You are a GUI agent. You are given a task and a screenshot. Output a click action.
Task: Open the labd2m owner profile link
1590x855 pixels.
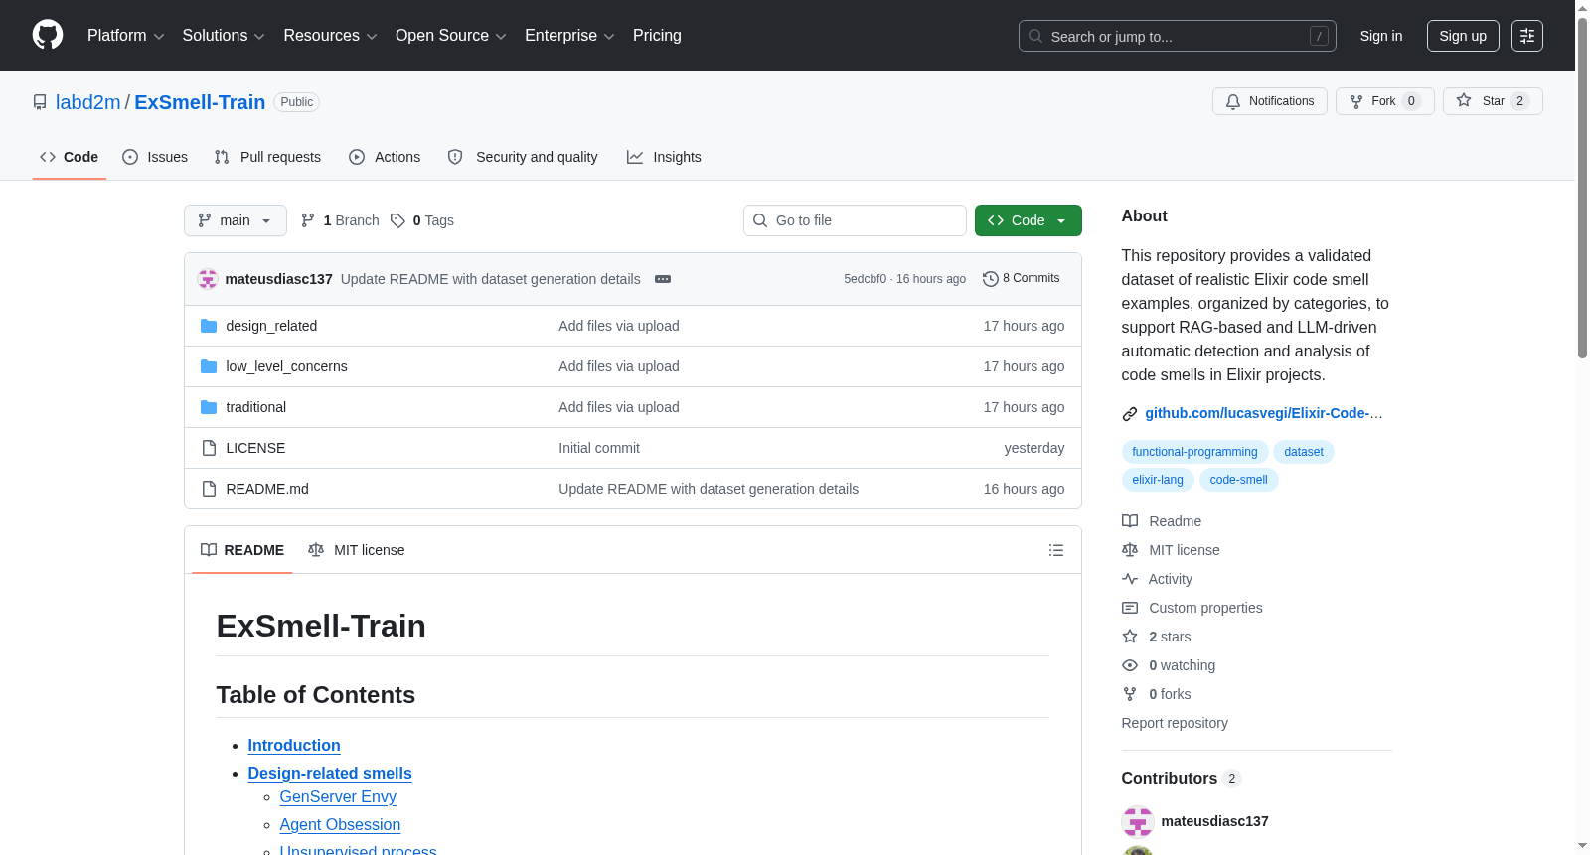coord(87,102)
